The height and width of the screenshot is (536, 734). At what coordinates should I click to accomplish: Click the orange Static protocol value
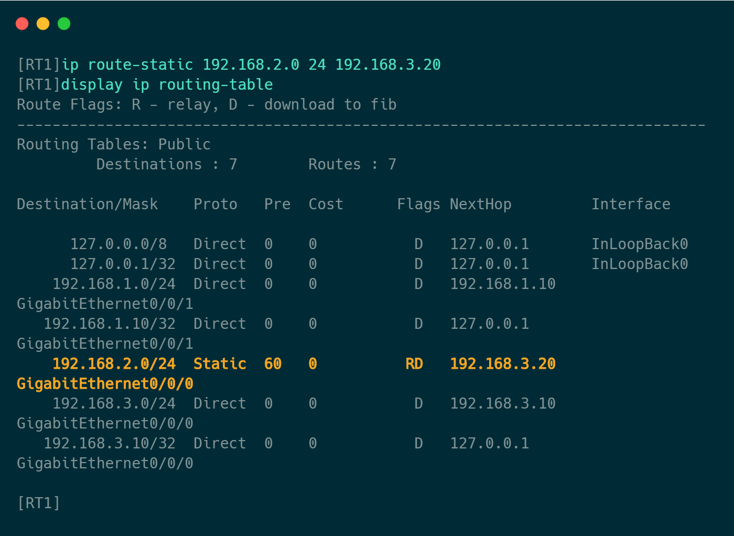pyautogui.click(x=220, y=363)
